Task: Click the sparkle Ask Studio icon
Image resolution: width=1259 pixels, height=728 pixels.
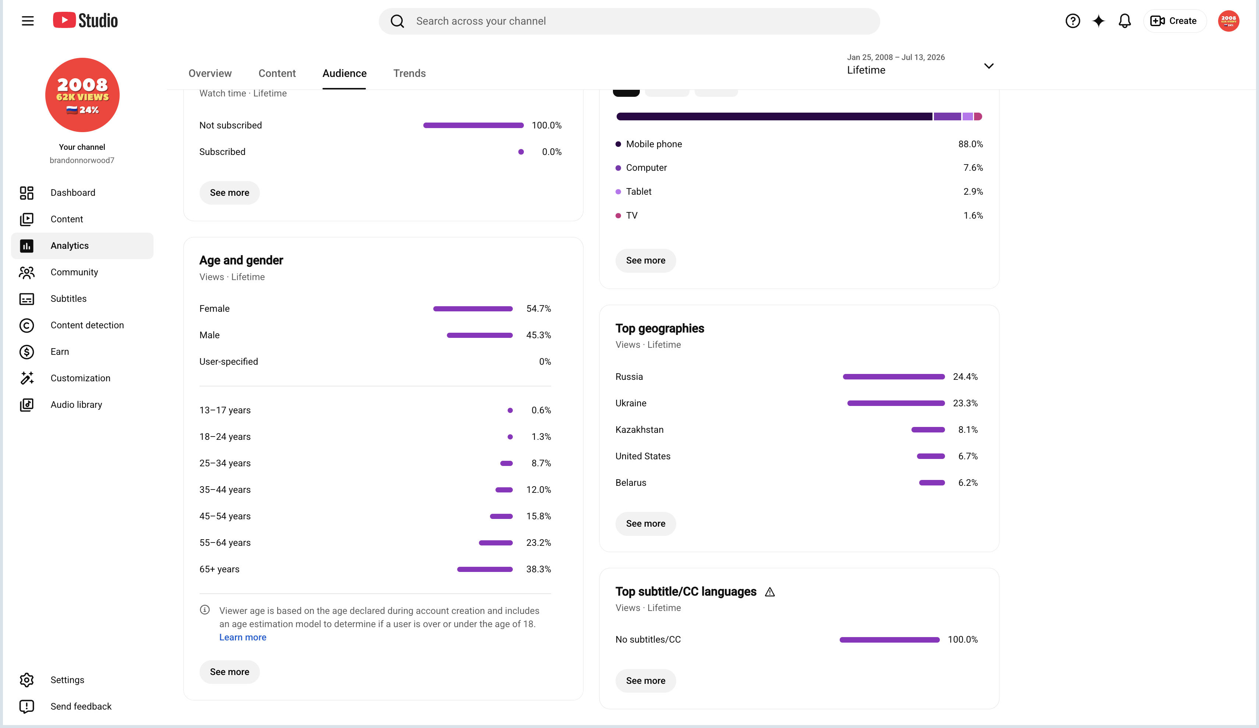Action: 1098,21
